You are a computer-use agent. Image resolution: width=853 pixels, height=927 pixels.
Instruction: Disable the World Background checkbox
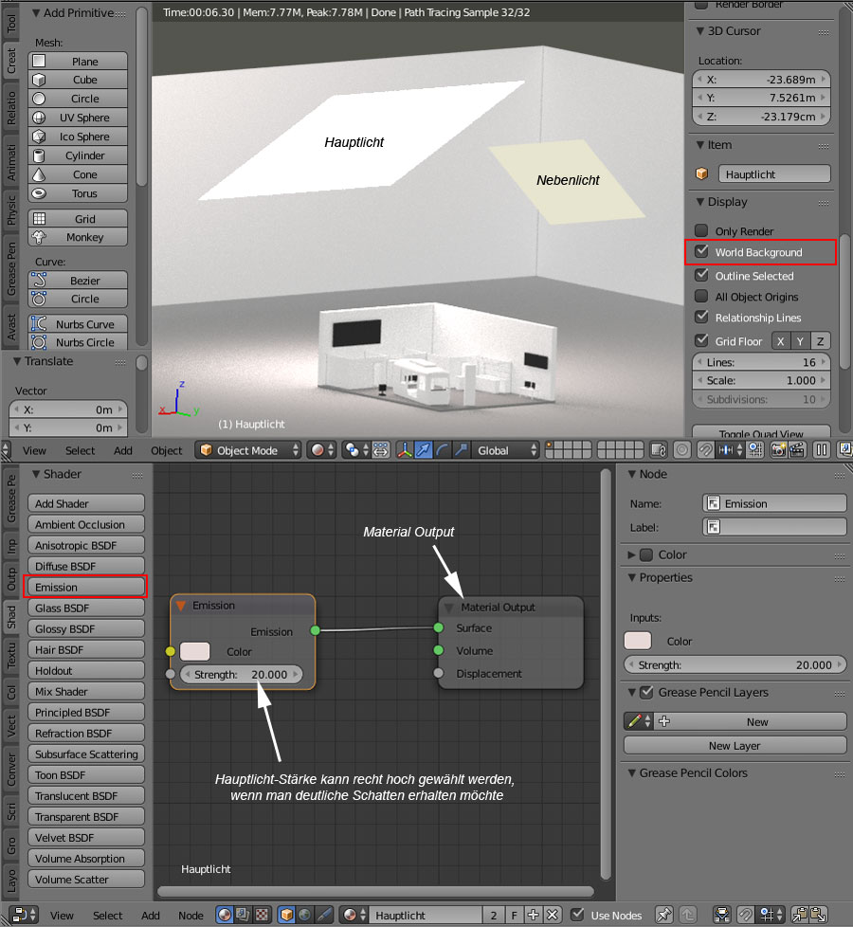701,252
